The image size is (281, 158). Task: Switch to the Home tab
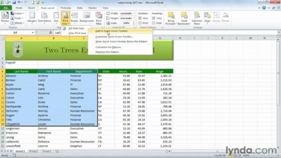coord(19,8)
